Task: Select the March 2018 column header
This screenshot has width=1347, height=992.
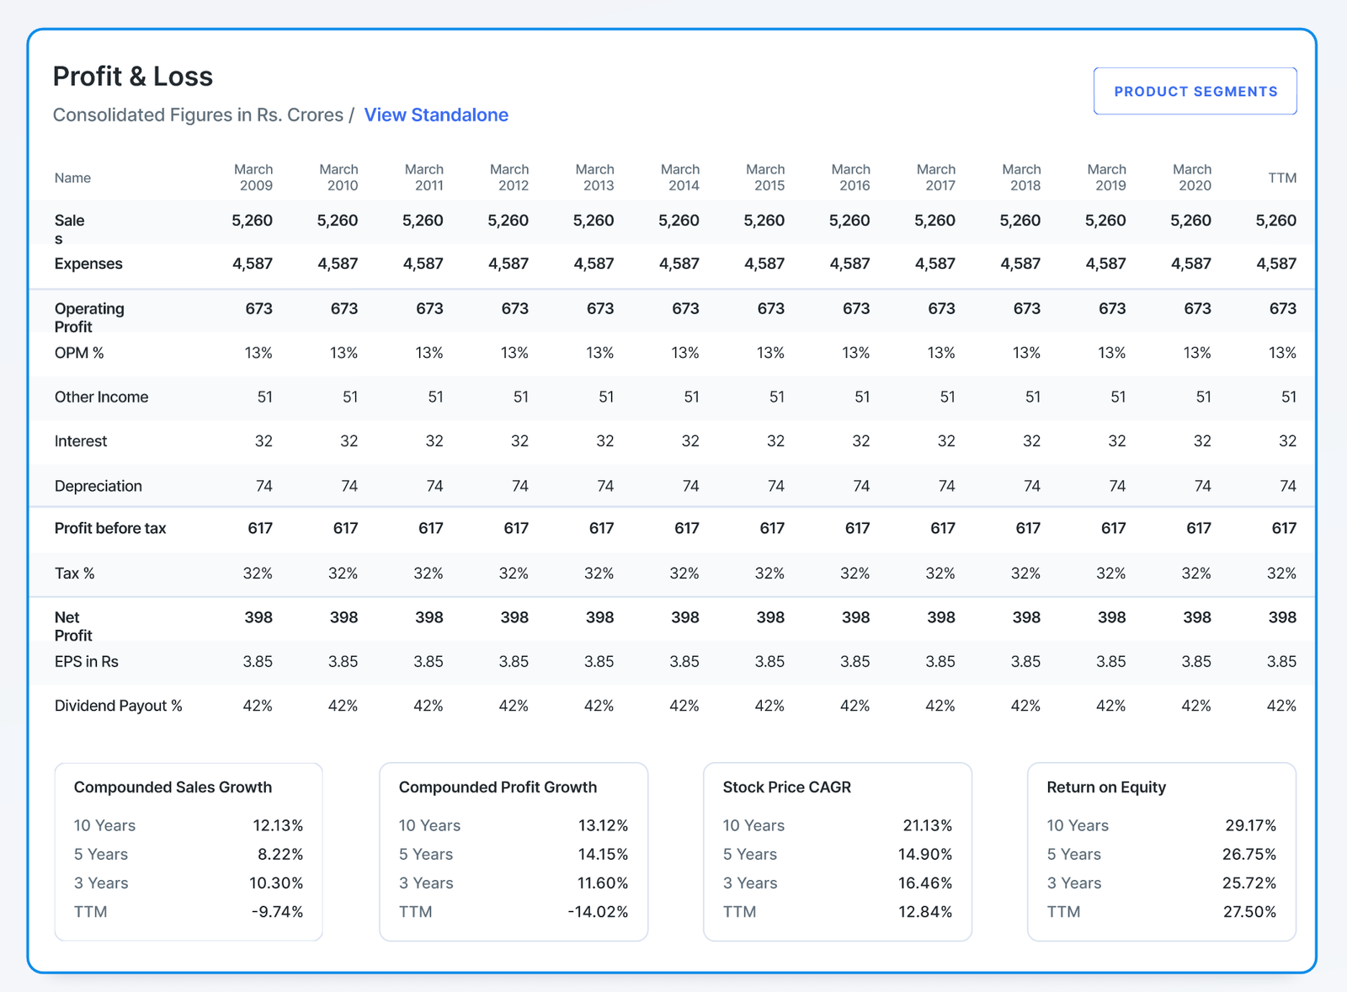Action: (x=1021, y=178)
